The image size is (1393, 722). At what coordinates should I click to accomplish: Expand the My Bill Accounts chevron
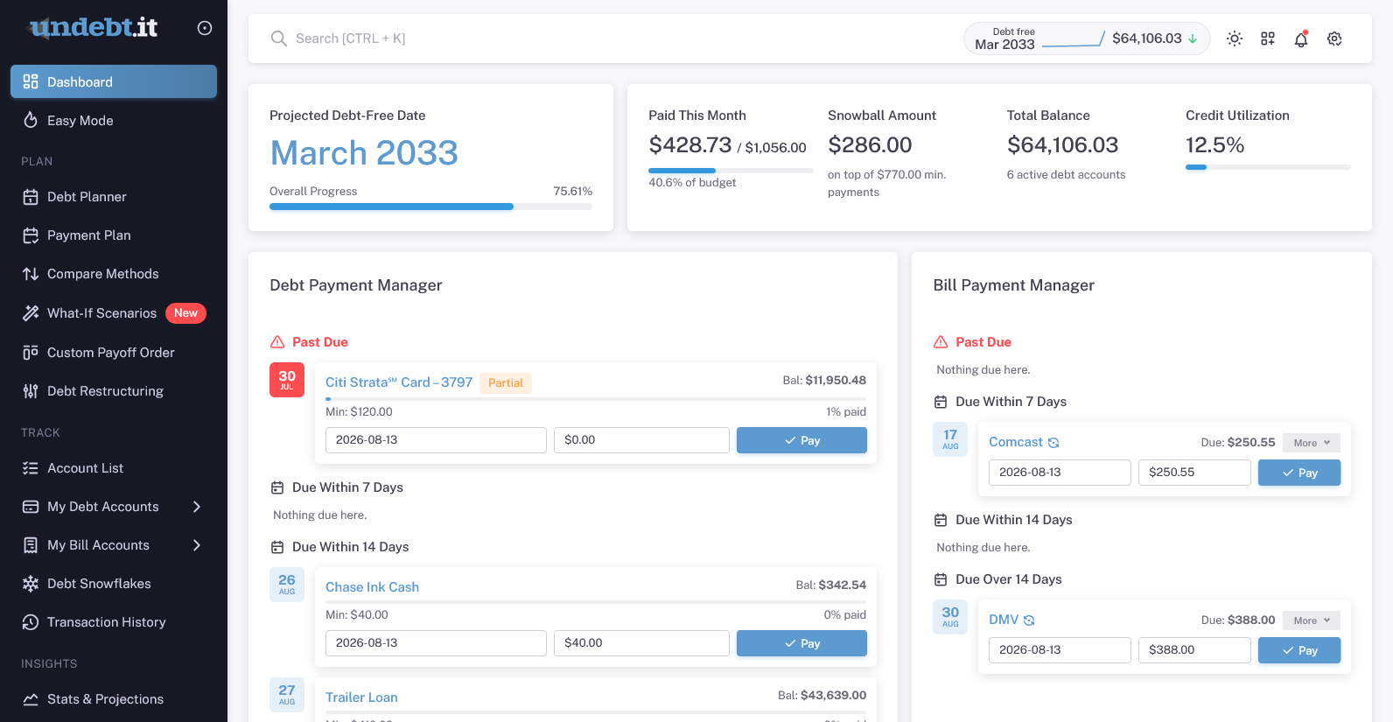(197, 545)
